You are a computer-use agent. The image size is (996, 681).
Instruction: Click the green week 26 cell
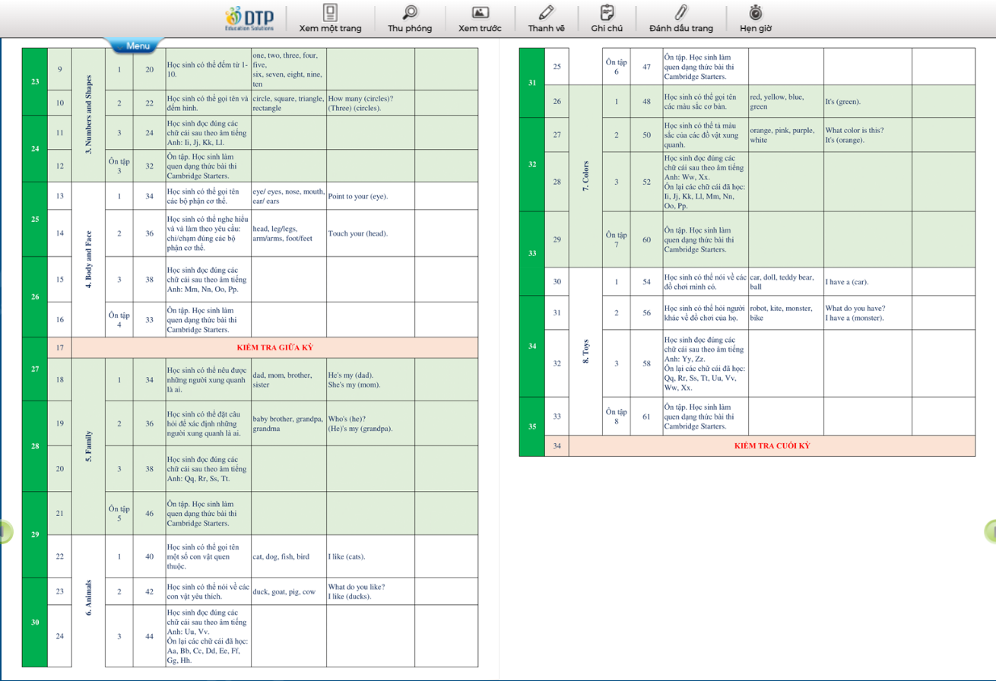point(35,297)
